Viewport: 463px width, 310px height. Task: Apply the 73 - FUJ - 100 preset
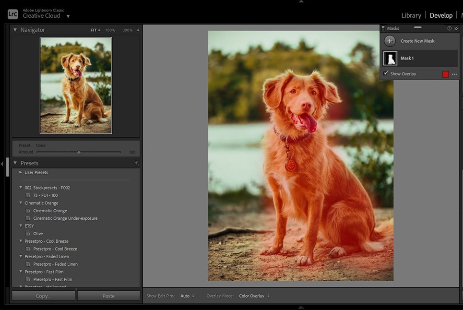pyautogui.click(x=45, y=195)
